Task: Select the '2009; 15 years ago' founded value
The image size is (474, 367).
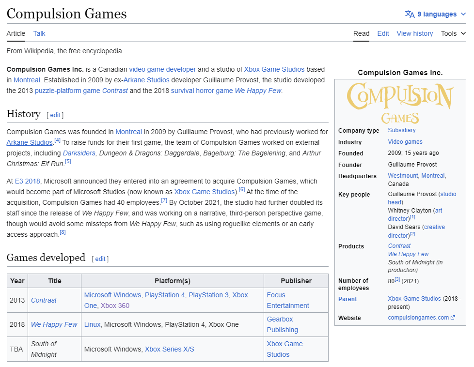Action: (413, 153)
